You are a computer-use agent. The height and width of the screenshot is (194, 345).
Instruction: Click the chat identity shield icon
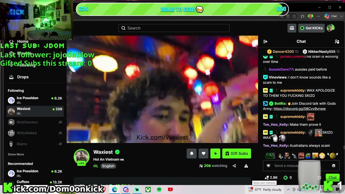[x=268, y=166]
